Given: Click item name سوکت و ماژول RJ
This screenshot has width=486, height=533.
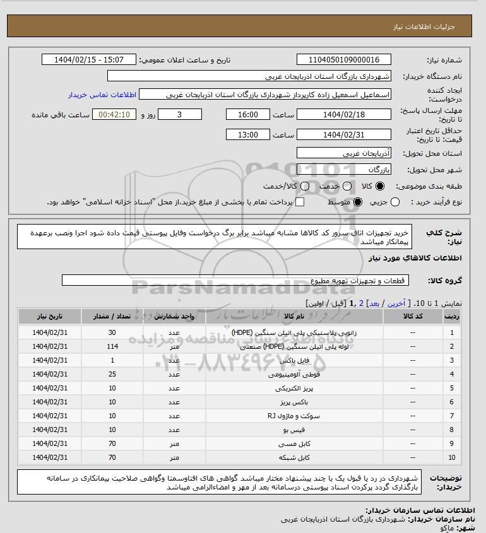Looking at the screenshot, I should click(x=294, y=416).
